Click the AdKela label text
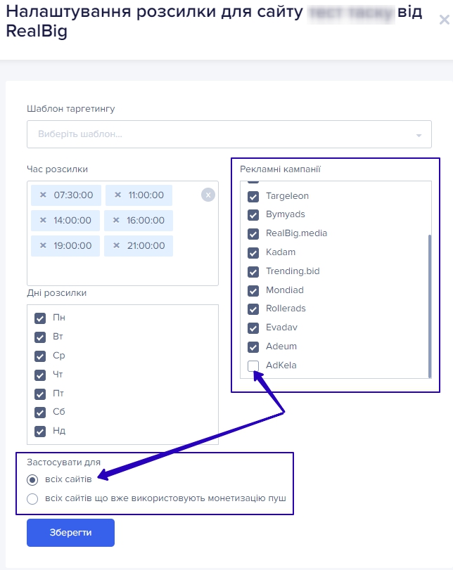Viewport: 453px width, 570px height. point(281,365)
